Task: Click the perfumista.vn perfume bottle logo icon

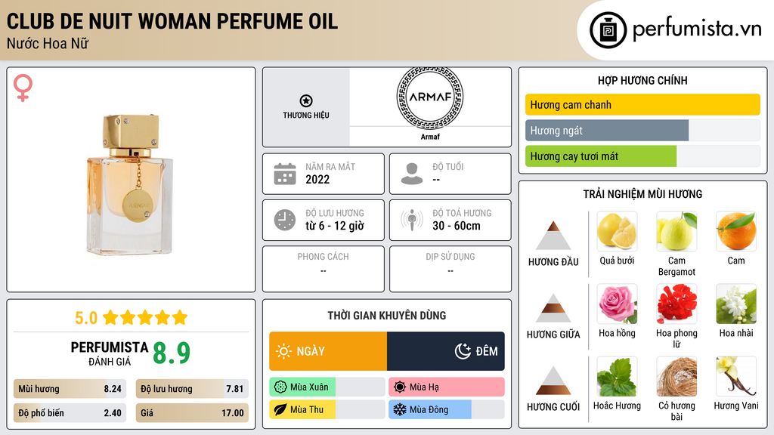Action: (608, 30)
